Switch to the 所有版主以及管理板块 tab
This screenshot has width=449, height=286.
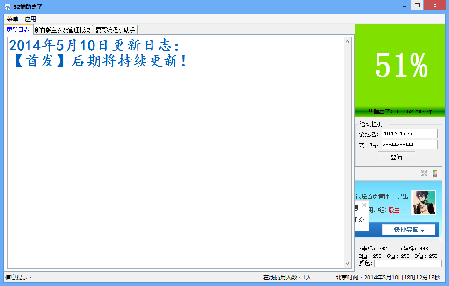click(x=63, y=30)
